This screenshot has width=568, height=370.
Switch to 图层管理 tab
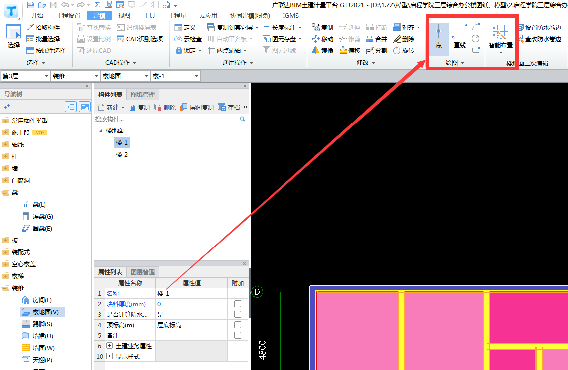tap(143, 272)
